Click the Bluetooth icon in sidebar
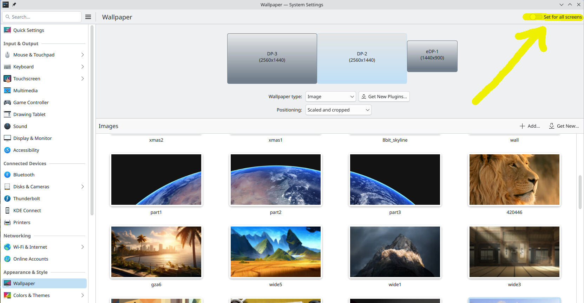This screenshot has height=303, width=584. click(x=7, y=175)
